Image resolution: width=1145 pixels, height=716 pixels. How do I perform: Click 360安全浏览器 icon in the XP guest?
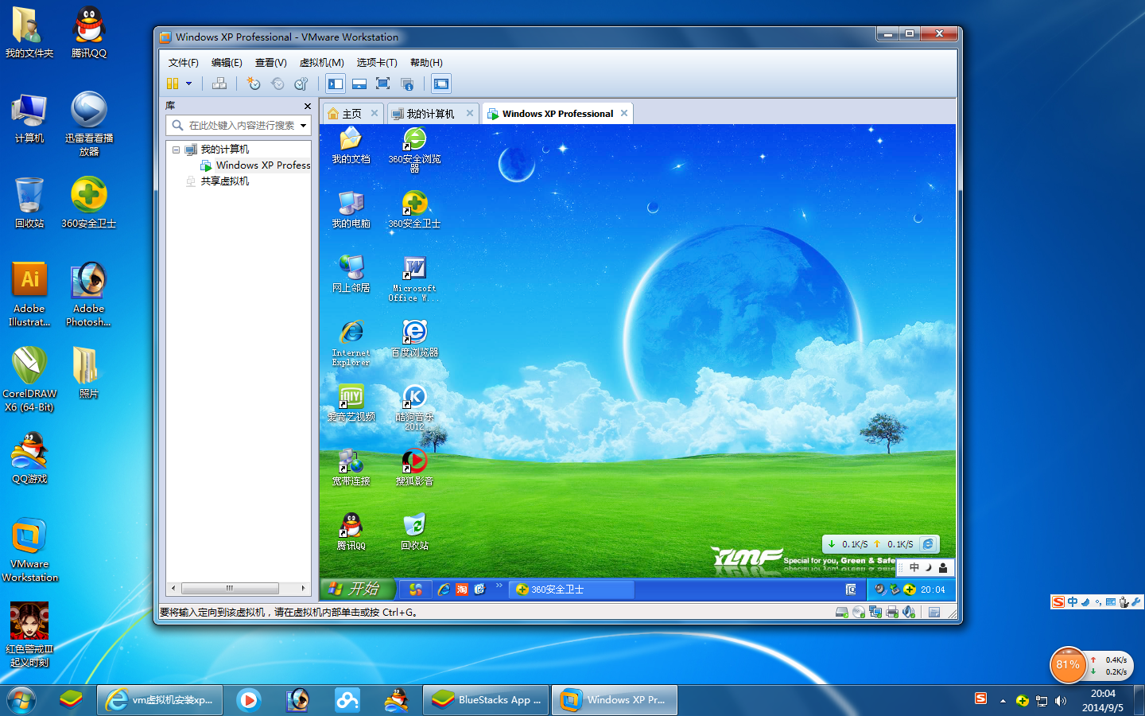pos(414,150)
